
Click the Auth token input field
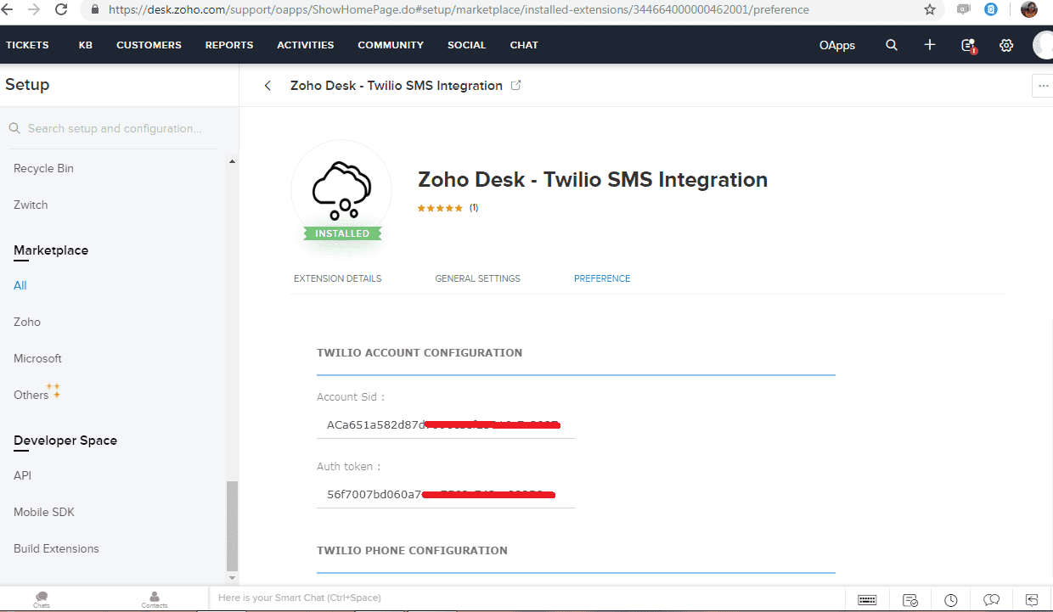point(446,494)
